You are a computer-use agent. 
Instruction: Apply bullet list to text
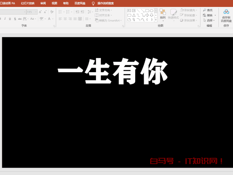click(60, 12)
